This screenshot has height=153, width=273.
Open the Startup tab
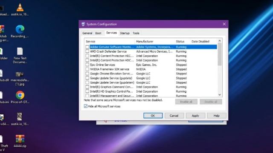(x=125, y=33)
